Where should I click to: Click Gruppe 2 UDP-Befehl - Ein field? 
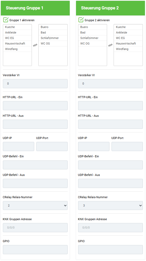(x=110, y=165)
